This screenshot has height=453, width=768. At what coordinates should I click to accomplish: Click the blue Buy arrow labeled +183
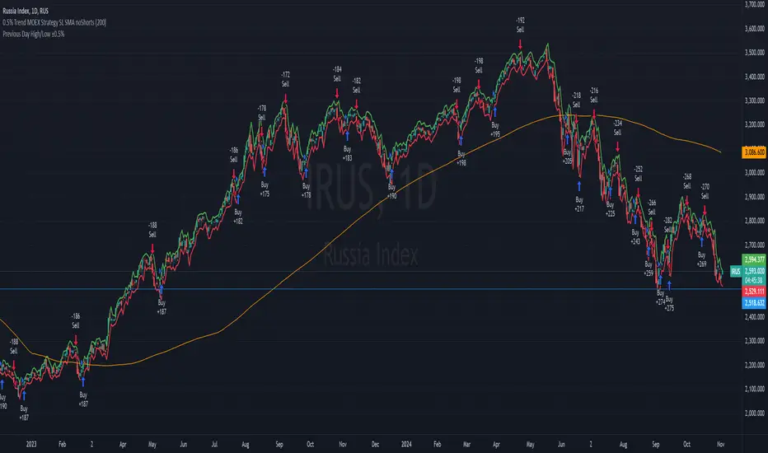tap(347, 136)
